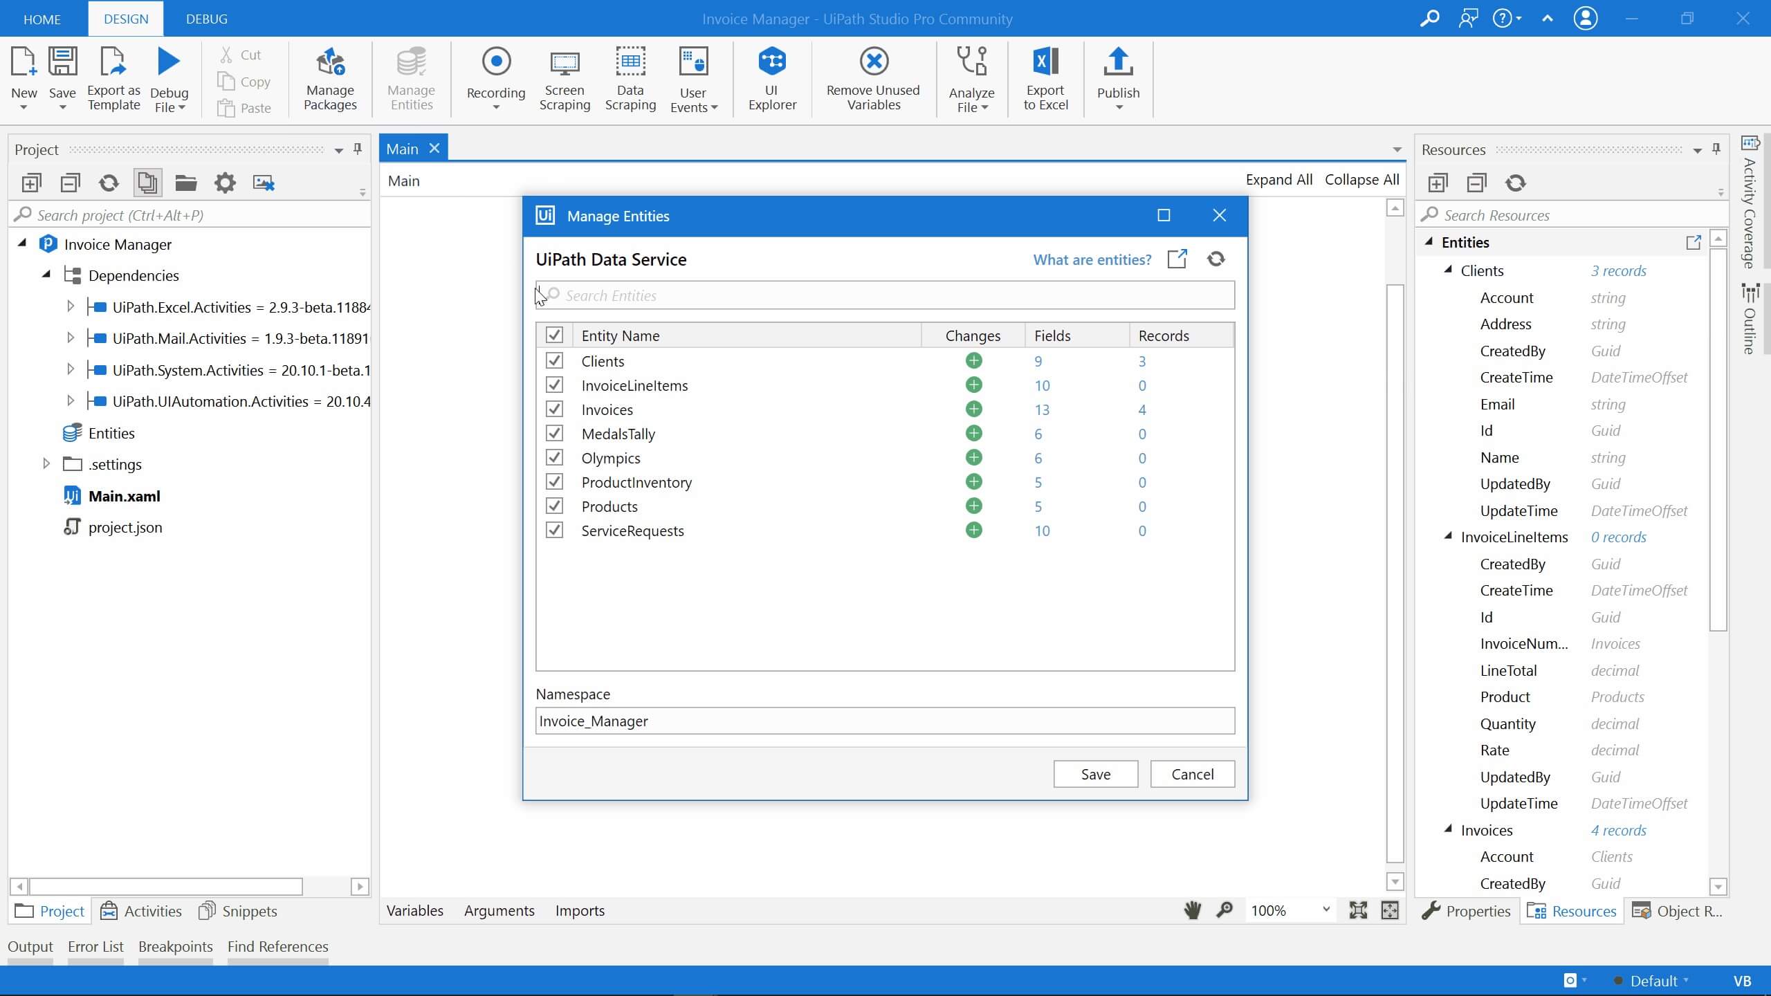Click Collapse All icon in Resources panel
The width and height of the screenshot is (1771, 996).
coord(1476,183)
